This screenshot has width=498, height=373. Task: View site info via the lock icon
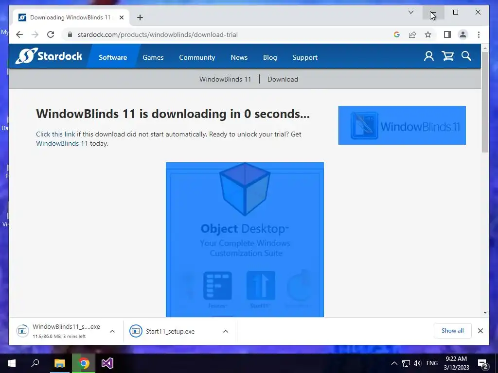70,34
